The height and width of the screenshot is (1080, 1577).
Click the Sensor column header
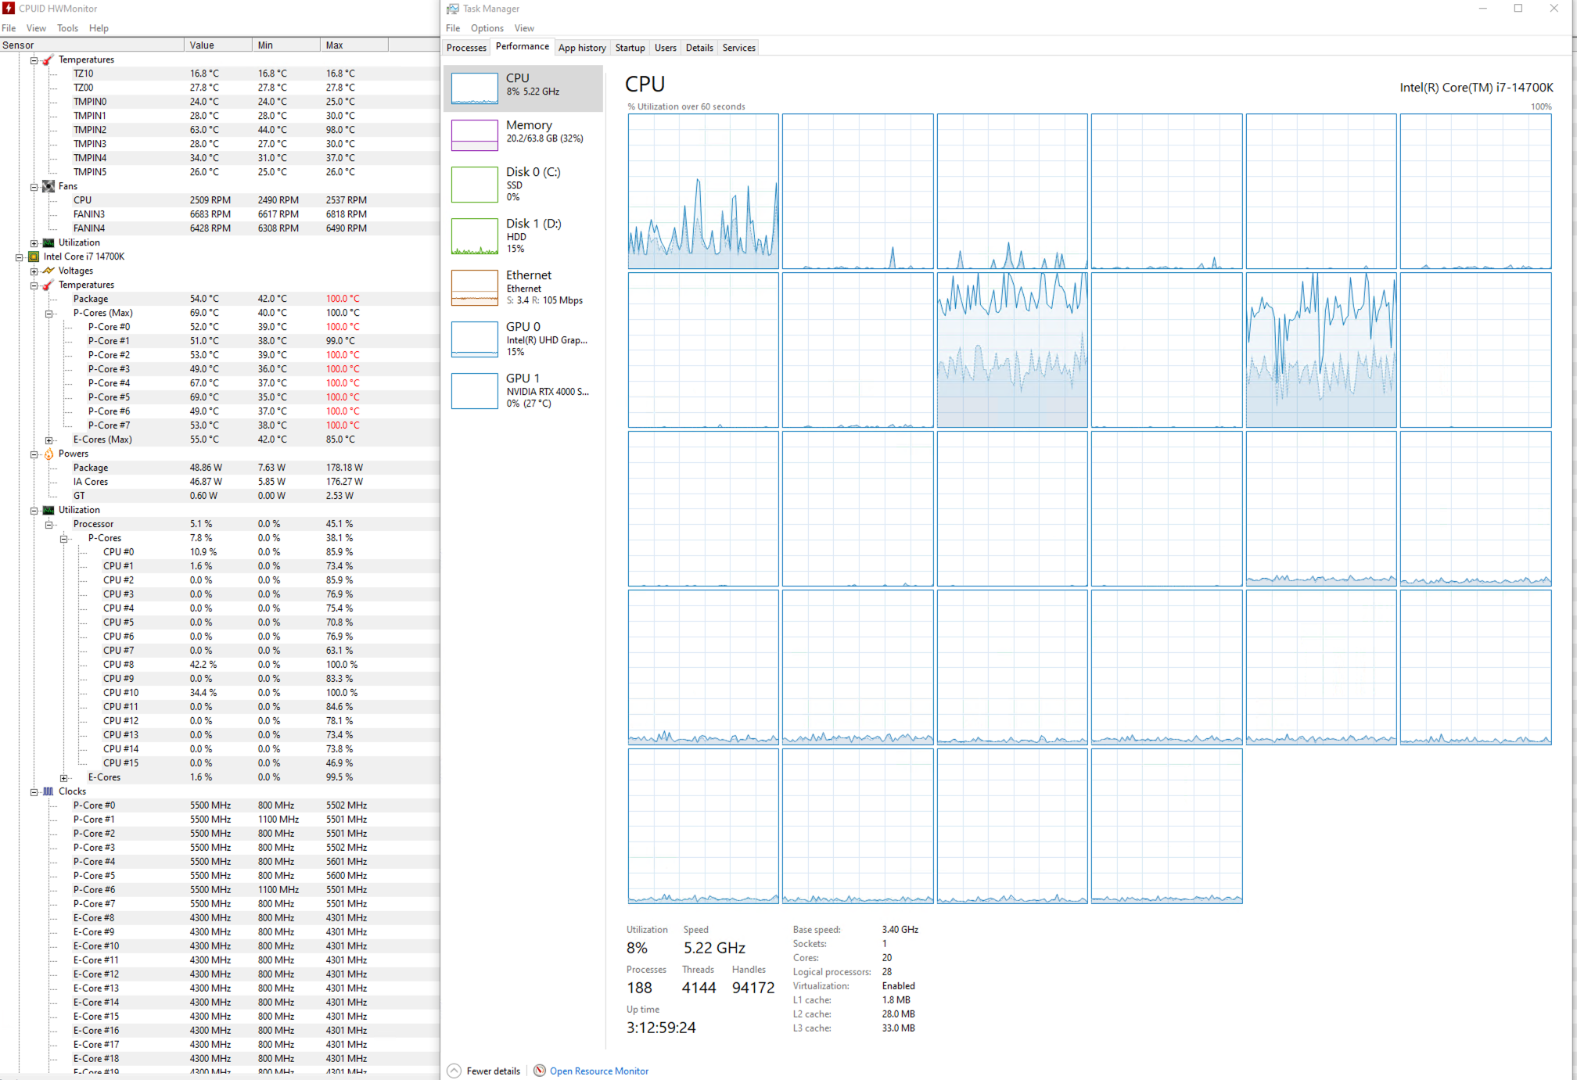click(x=92, y=45)
